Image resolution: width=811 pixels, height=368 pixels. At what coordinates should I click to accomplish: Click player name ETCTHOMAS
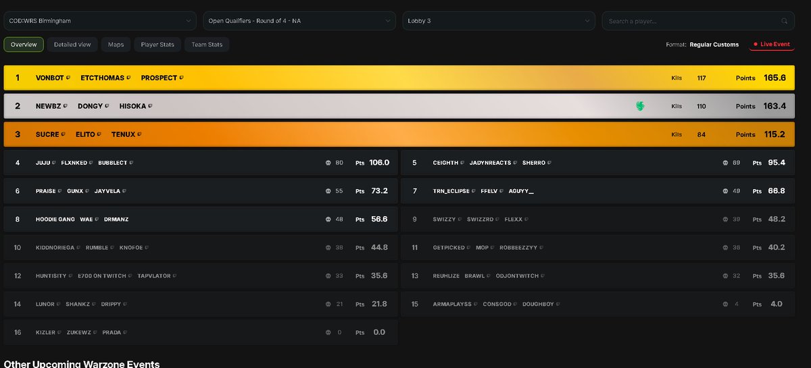coord(102,78)
